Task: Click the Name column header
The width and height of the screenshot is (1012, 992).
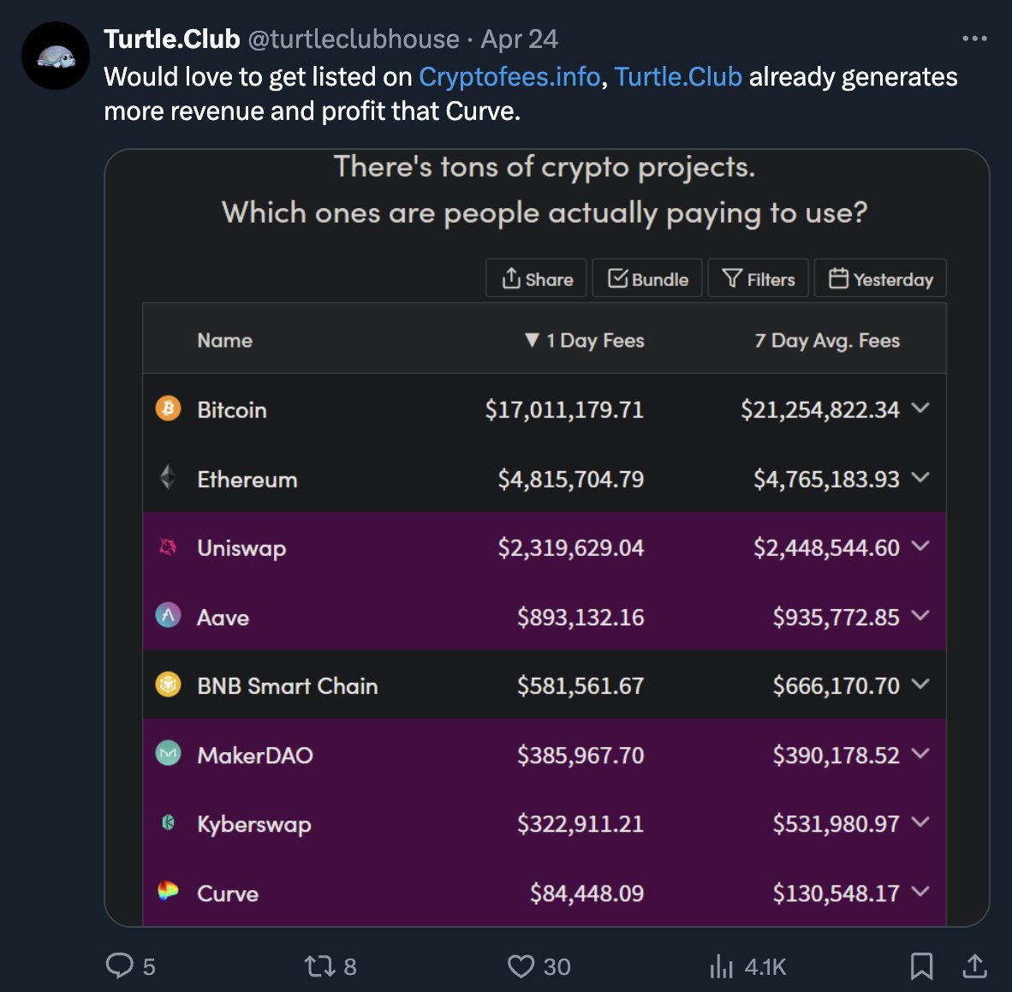Action: (x=224, y=340)
